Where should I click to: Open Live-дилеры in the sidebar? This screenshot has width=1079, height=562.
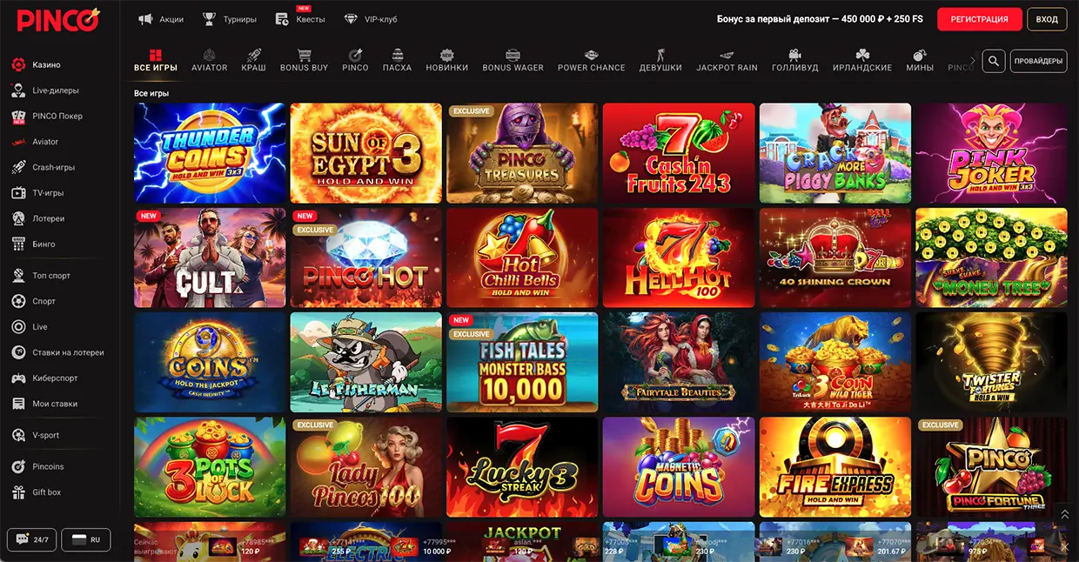click(56, 90)
